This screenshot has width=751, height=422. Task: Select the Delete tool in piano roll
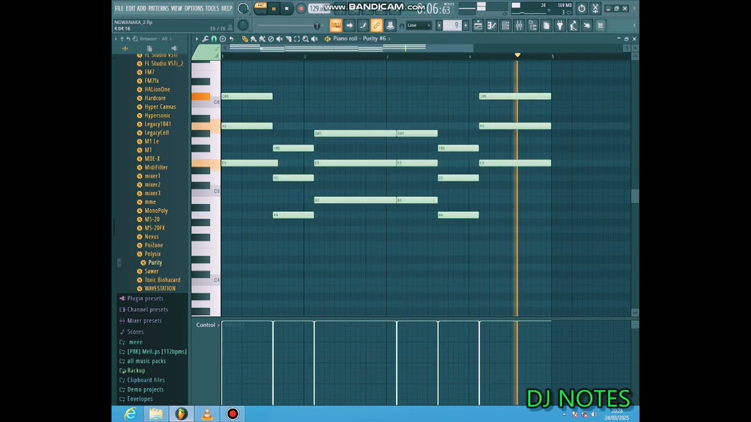pos(270,39)
